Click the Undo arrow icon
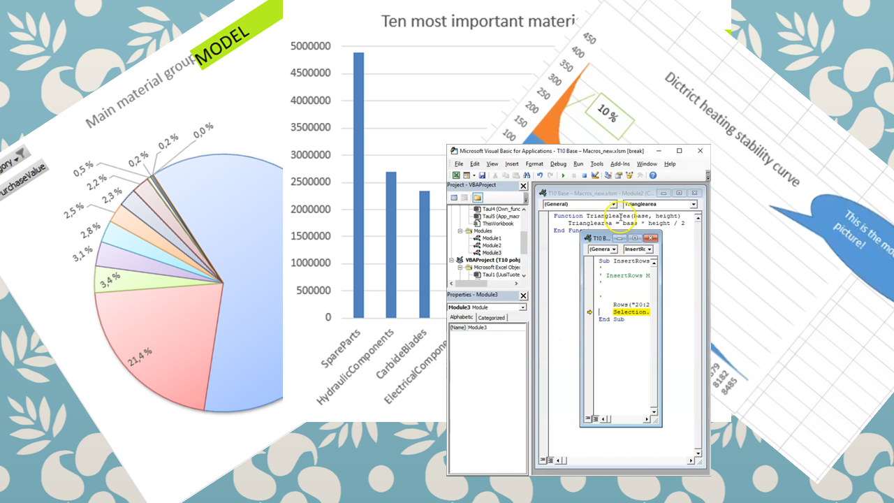Image resolution: width=894 pixels, height=503 pixels. pyautogui.click(x=539, y=175)
